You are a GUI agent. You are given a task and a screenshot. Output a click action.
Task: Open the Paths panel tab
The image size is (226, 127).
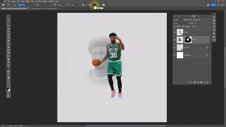203,16
